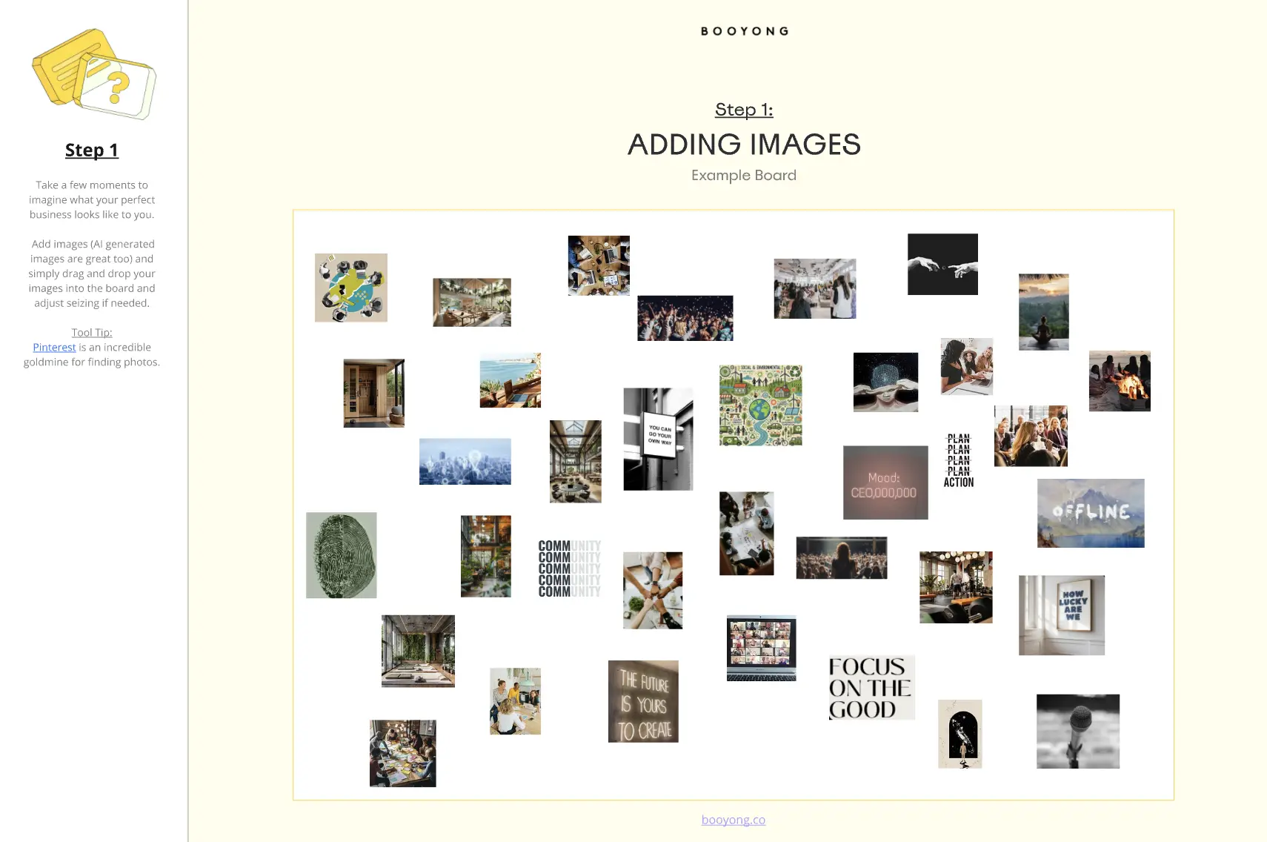This screenshot has height=842, width=1267.
Task: Select the concert crowd with lights image
Action: (685, 318)
